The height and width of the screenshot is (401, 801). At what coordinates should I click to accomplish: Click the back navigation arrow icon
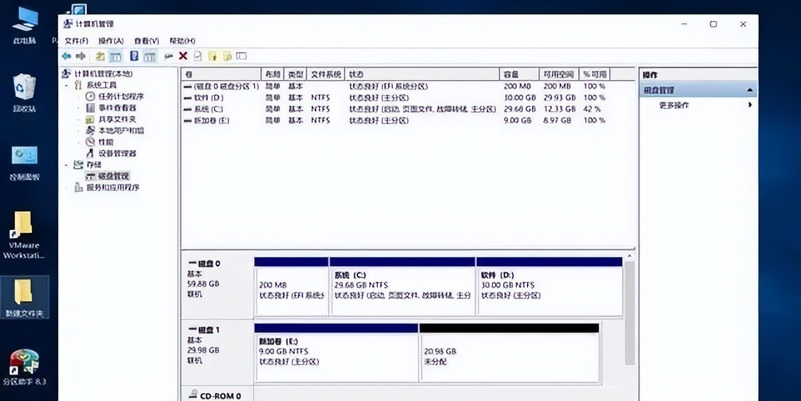[x=66, y=56]
